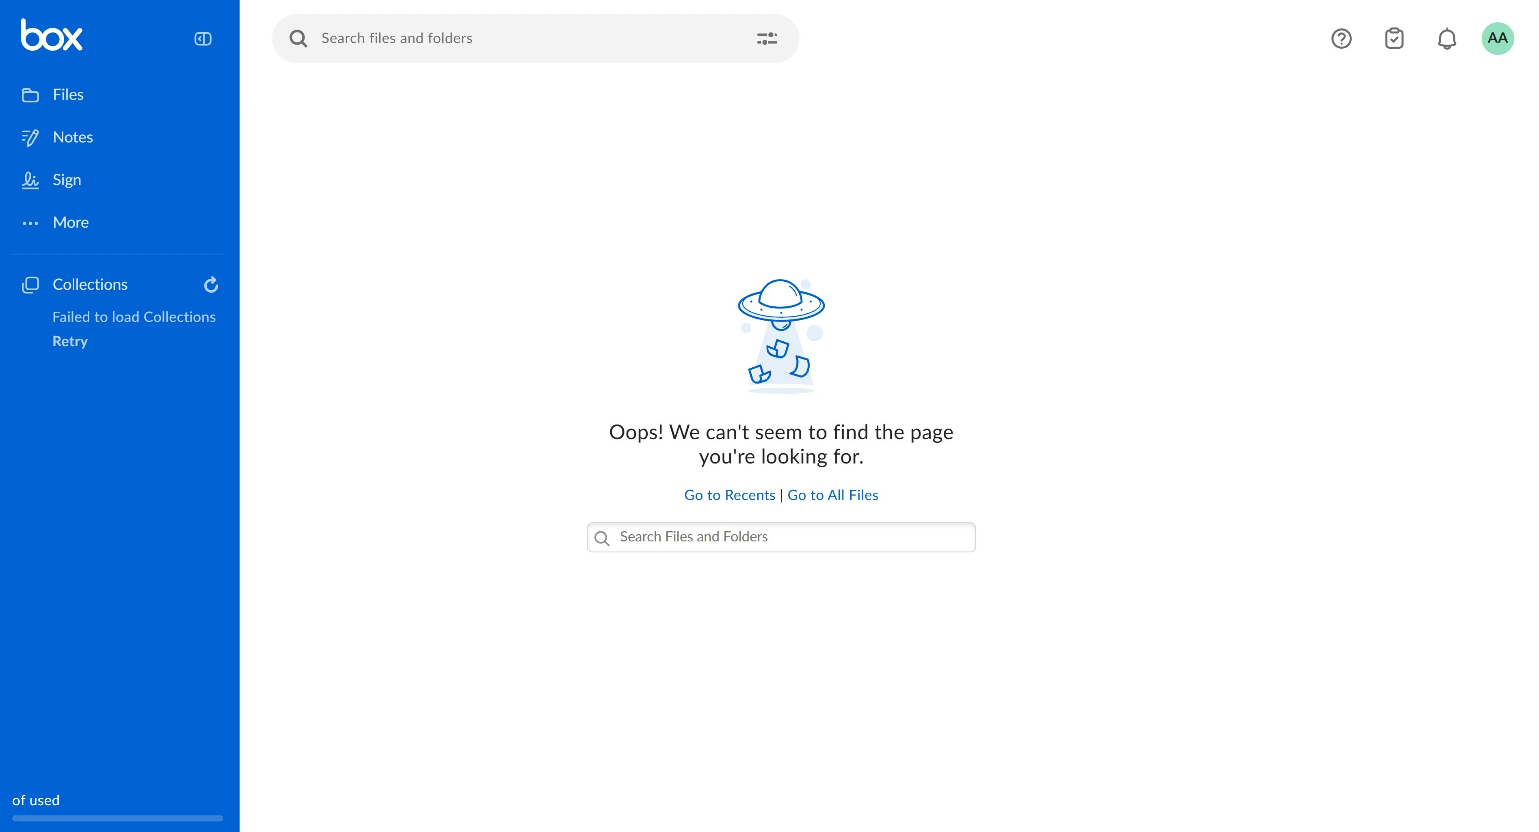
Task: Open the AA account avatar menu
Action: click(1497, 38)
